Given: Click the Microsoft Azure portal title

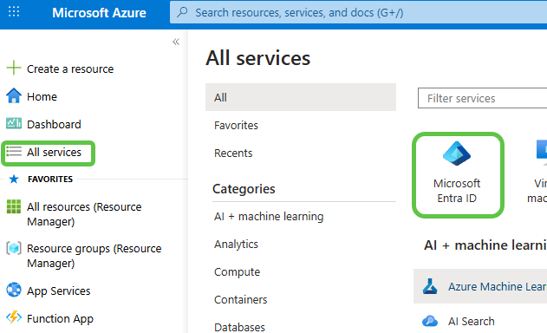Looking at the screenshot, I should tap(99, 12).
